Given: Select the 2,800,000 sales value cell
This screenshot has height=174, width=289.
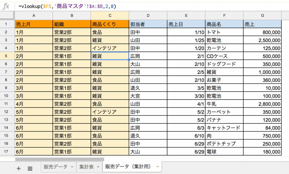Looking at the screenshot, I should (x=262, y=104).
